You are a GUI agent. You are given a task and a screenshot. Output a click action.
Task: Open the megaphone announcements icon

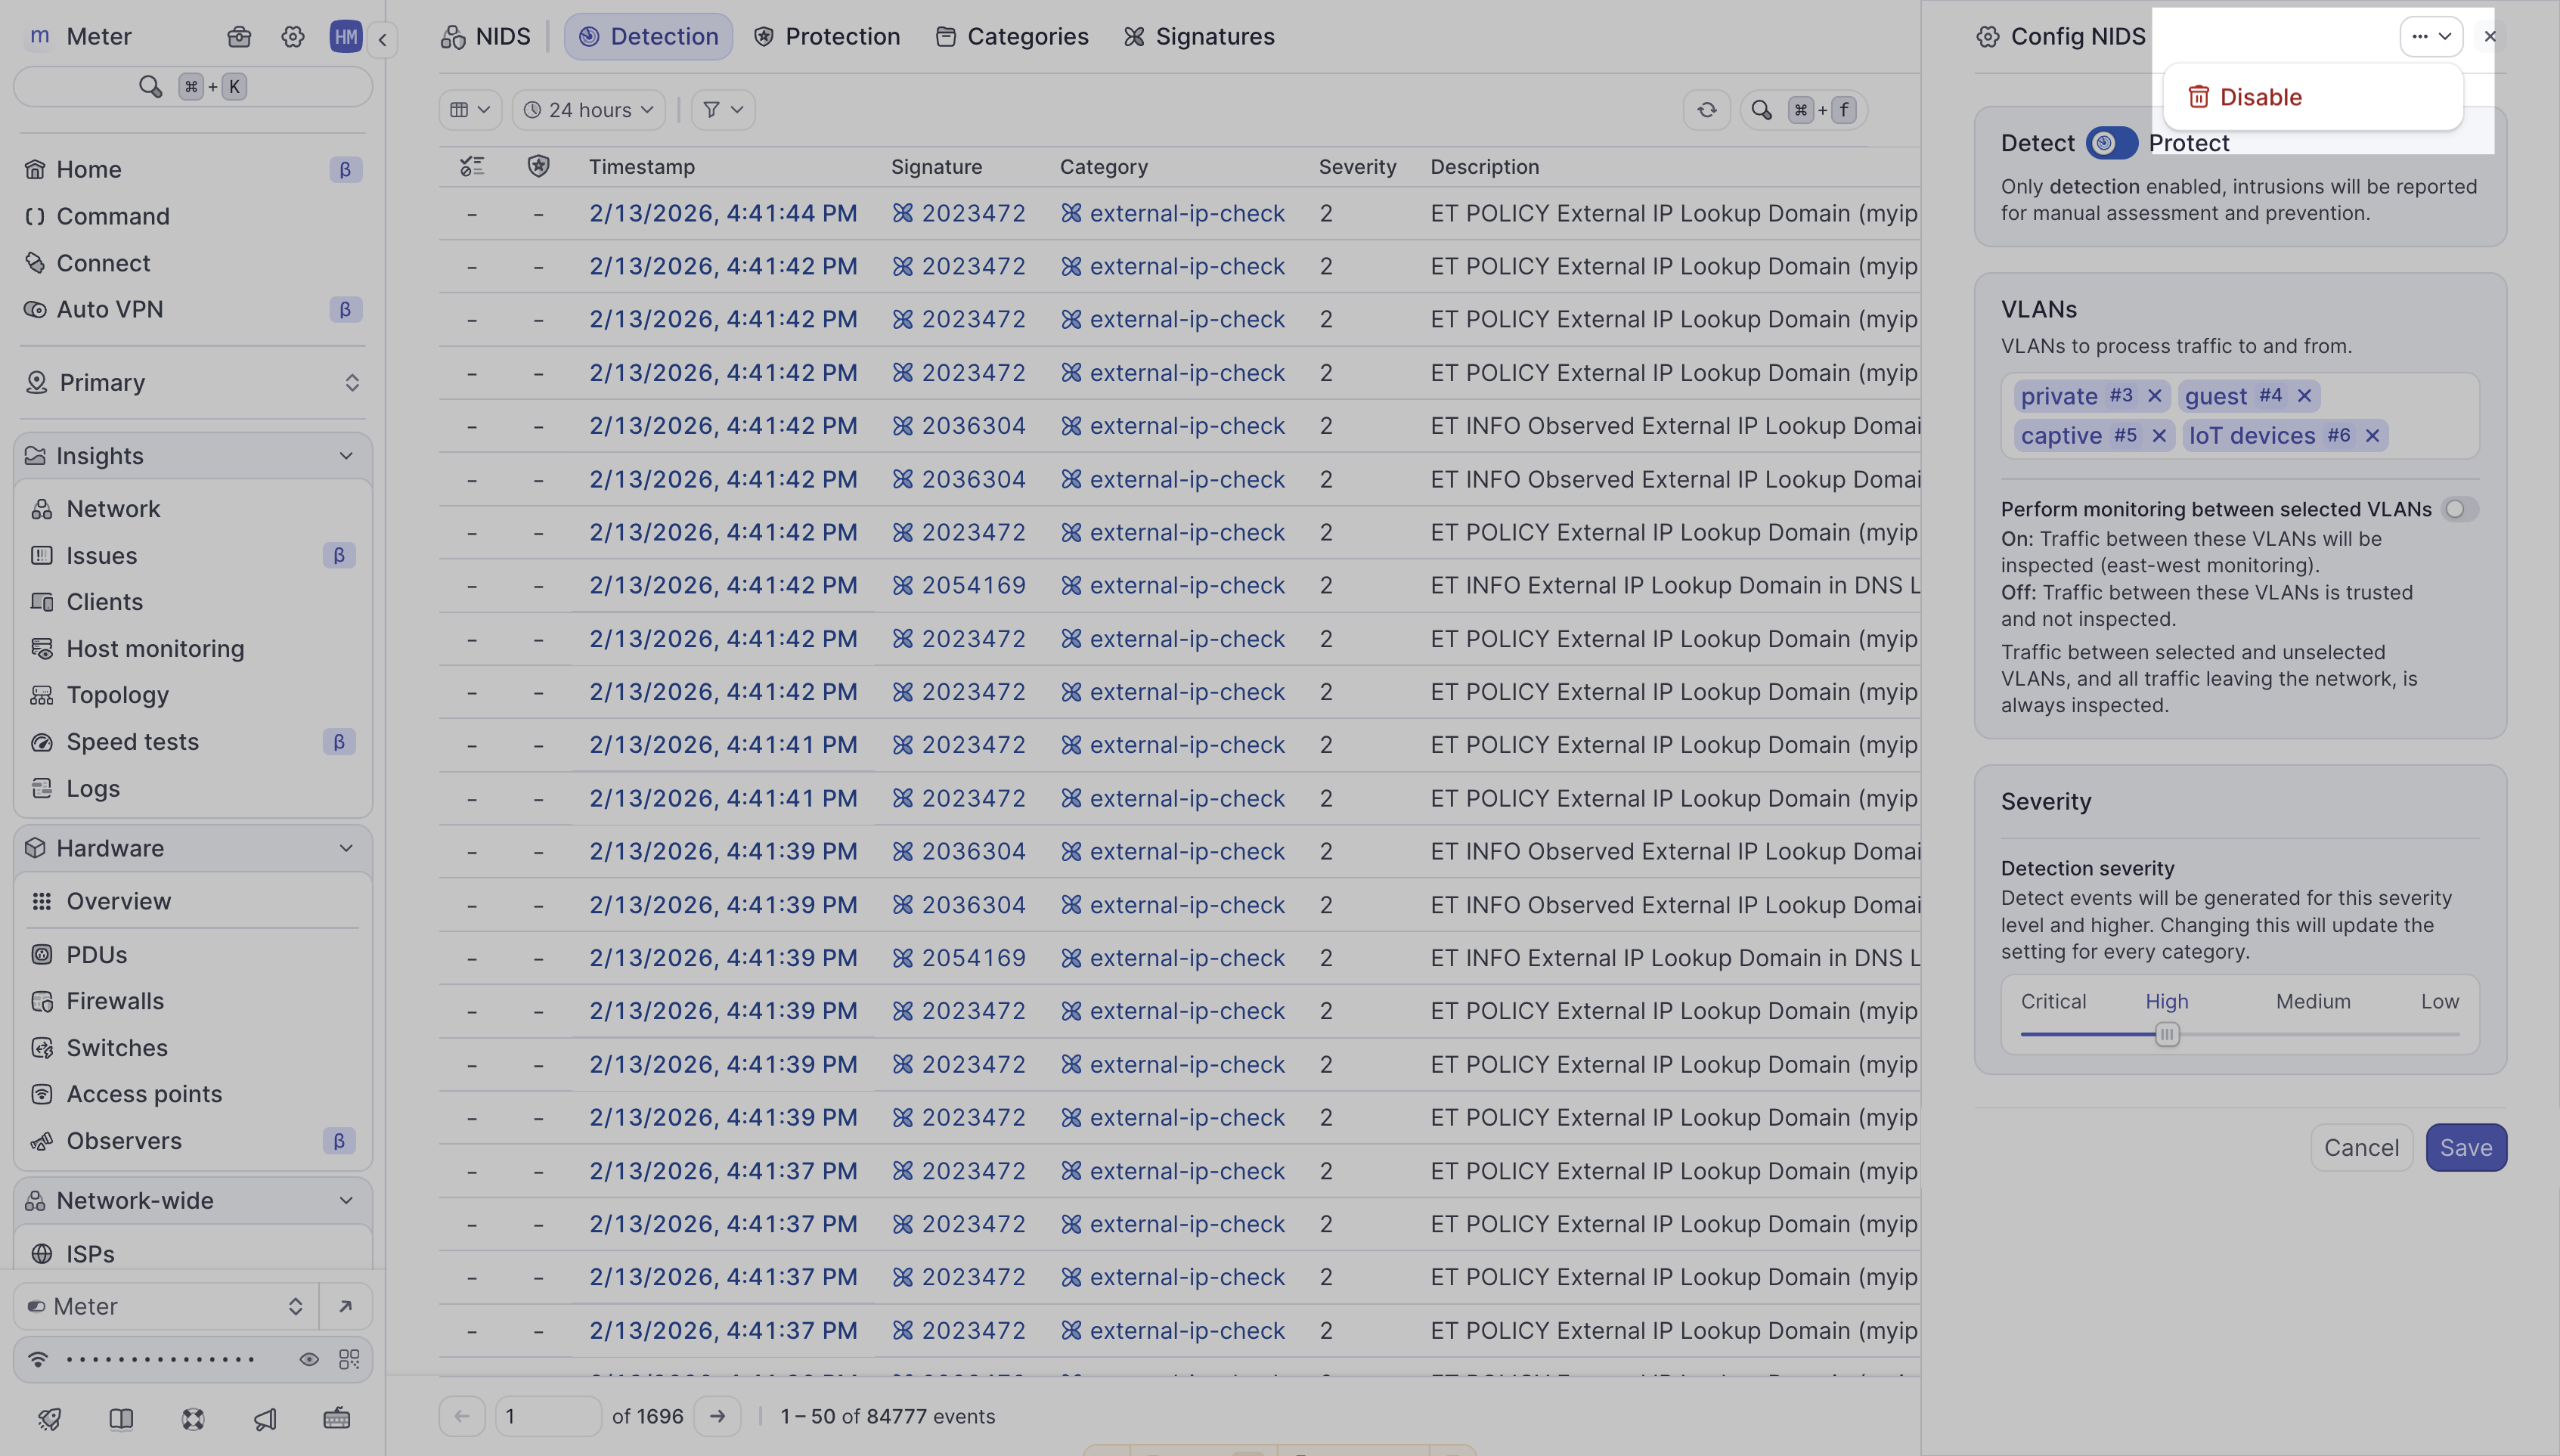tap(265, 1418)
